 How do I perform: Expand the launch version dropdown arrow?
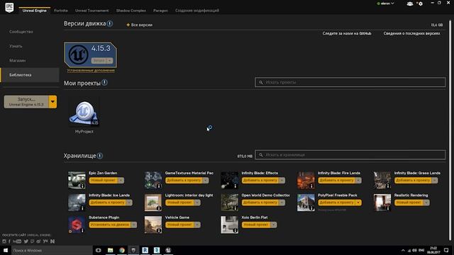tap(52, 101)
